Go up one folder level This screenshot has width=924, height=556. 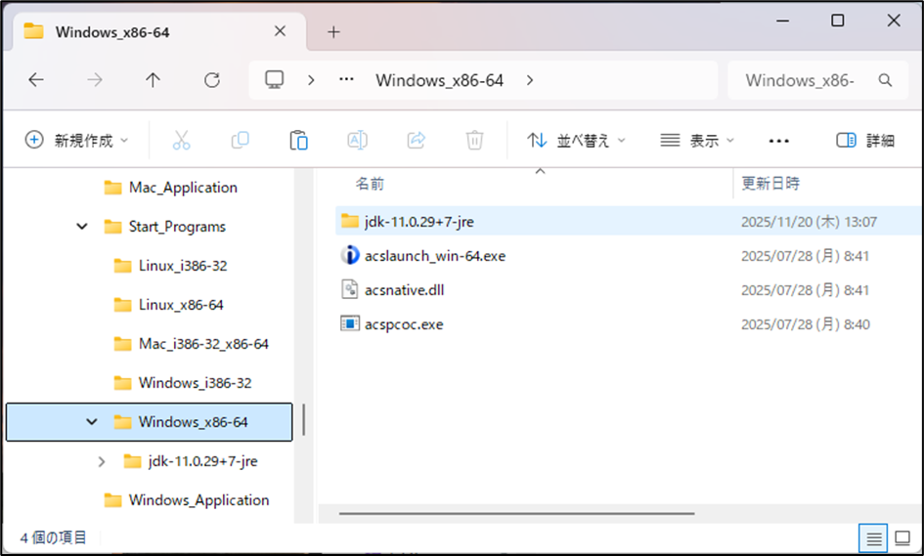[153, 80]
